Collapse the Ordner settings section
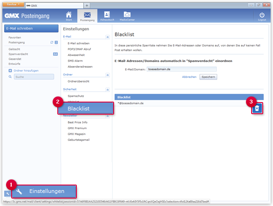 pyautogui.click(x=108, y=75)
